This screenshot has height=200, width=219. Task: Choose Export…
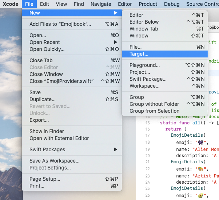pos(72,120)
